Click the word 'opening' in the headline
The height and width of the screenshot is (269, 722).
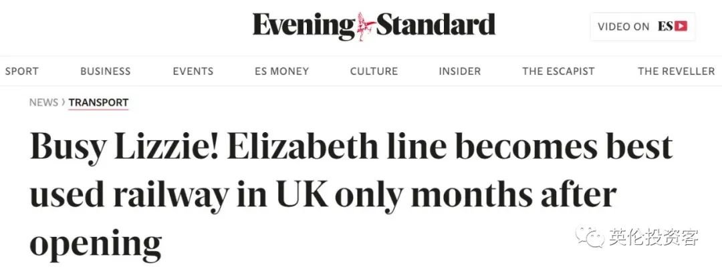click(x=96, y=244)
